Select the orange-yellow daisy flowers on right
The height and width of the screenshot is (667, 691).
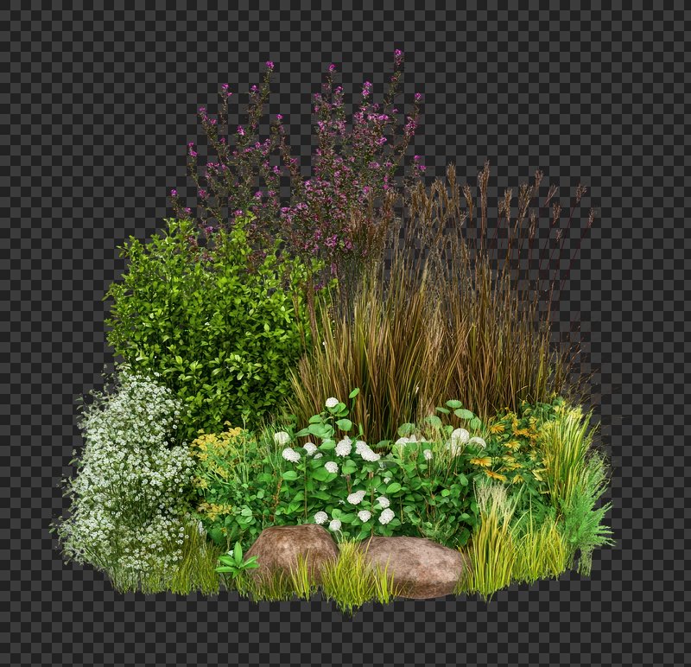click(510, 449)
